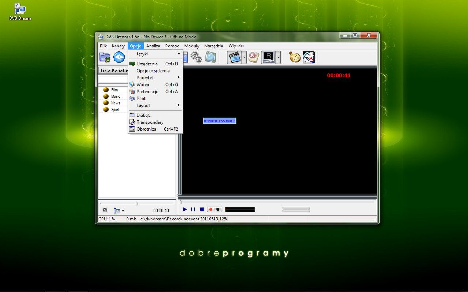This screenshot has height=292, width=468.
Task: Expand the clapperboard icon dropdown arrow
Action: [244, 57]
